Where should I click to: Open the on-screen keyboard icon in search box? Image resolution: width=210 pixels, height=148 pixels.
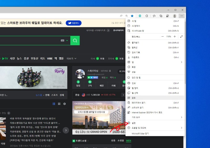[62, 41]
